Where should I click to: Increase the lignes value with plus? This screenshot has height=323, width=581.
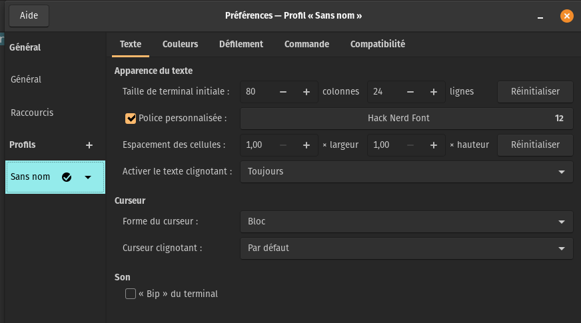[434, 92]
